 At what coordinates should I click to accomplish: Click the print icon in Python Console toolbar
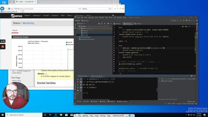81,84
